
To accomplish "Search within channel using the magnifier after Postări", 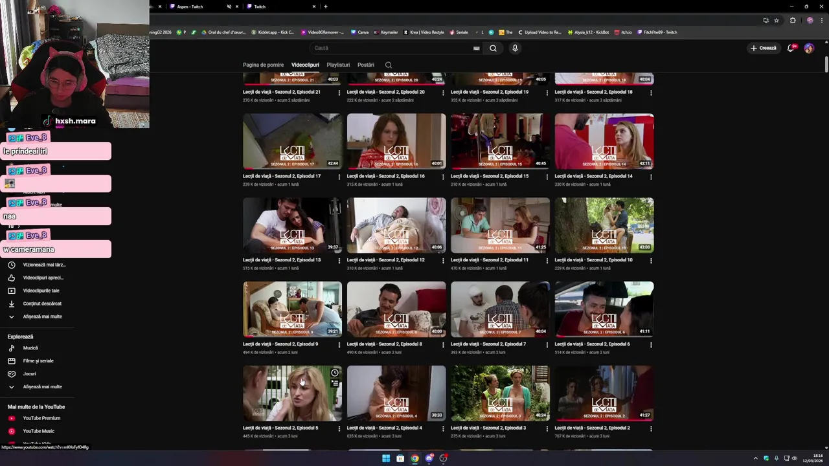I will (389, 65).
